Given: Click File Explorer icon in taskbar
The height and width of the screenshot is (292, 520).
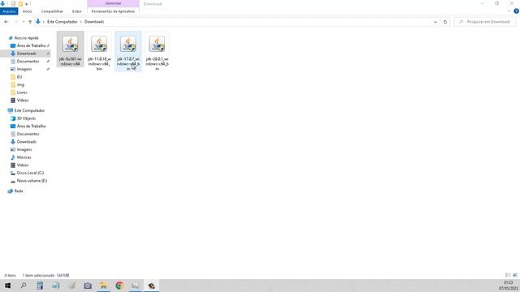Looking at the screenshot, I should click(x=103, y=286).
